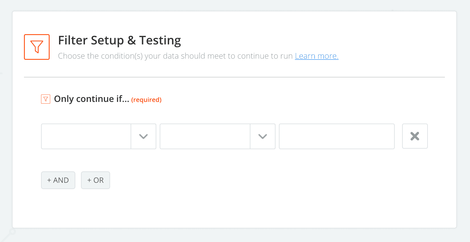Click the Only continue if section header

[91, 99]
